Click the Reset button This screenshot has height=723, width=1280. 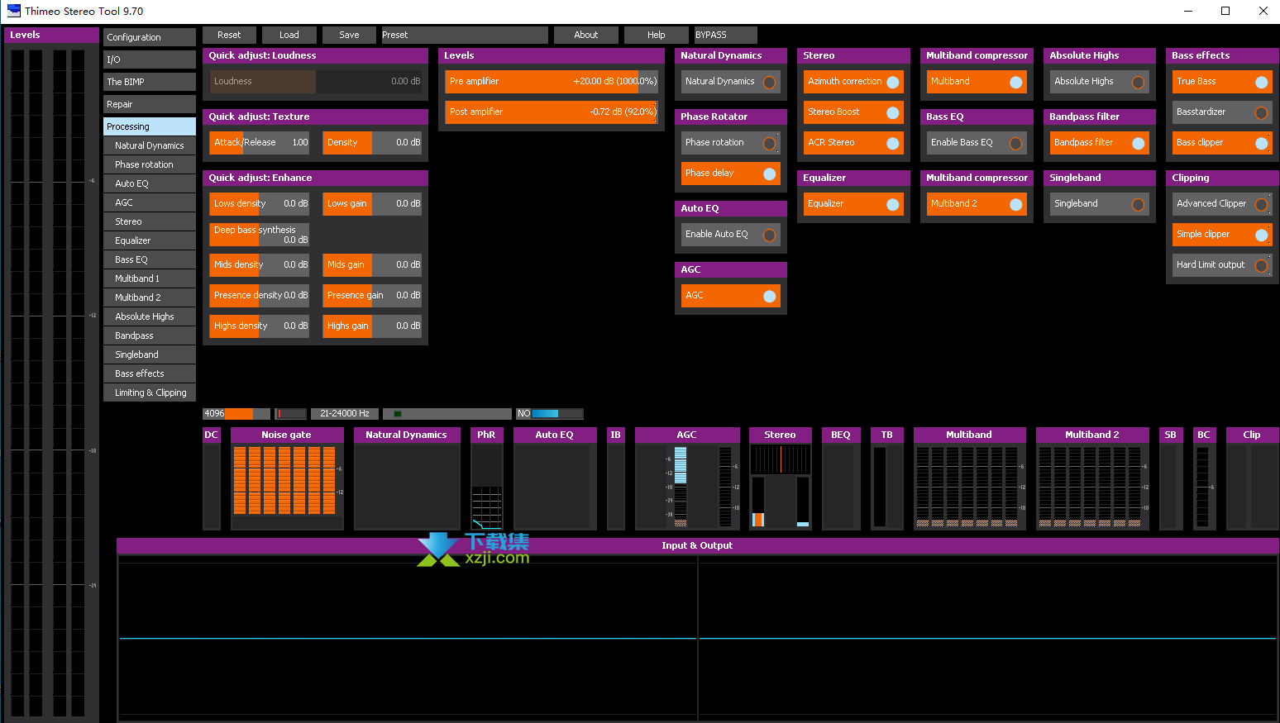tap(229, 35)
